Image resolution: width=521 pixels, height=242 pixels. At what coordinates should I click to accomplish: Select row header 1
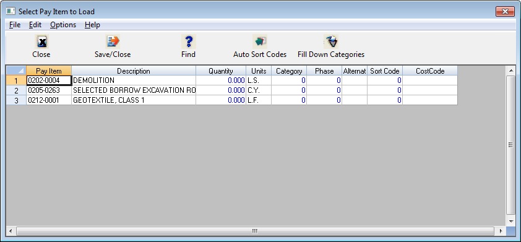[16, 80]
